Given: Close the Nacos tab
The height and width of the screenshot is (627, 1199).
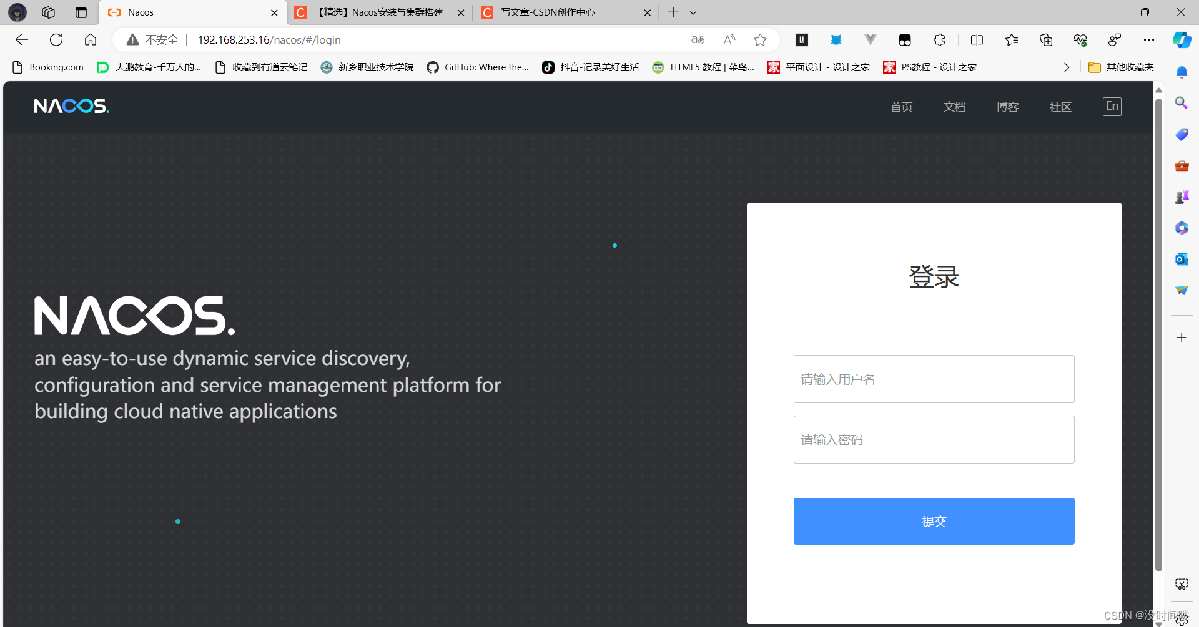Looking at the screenshot, I should 274,12.
